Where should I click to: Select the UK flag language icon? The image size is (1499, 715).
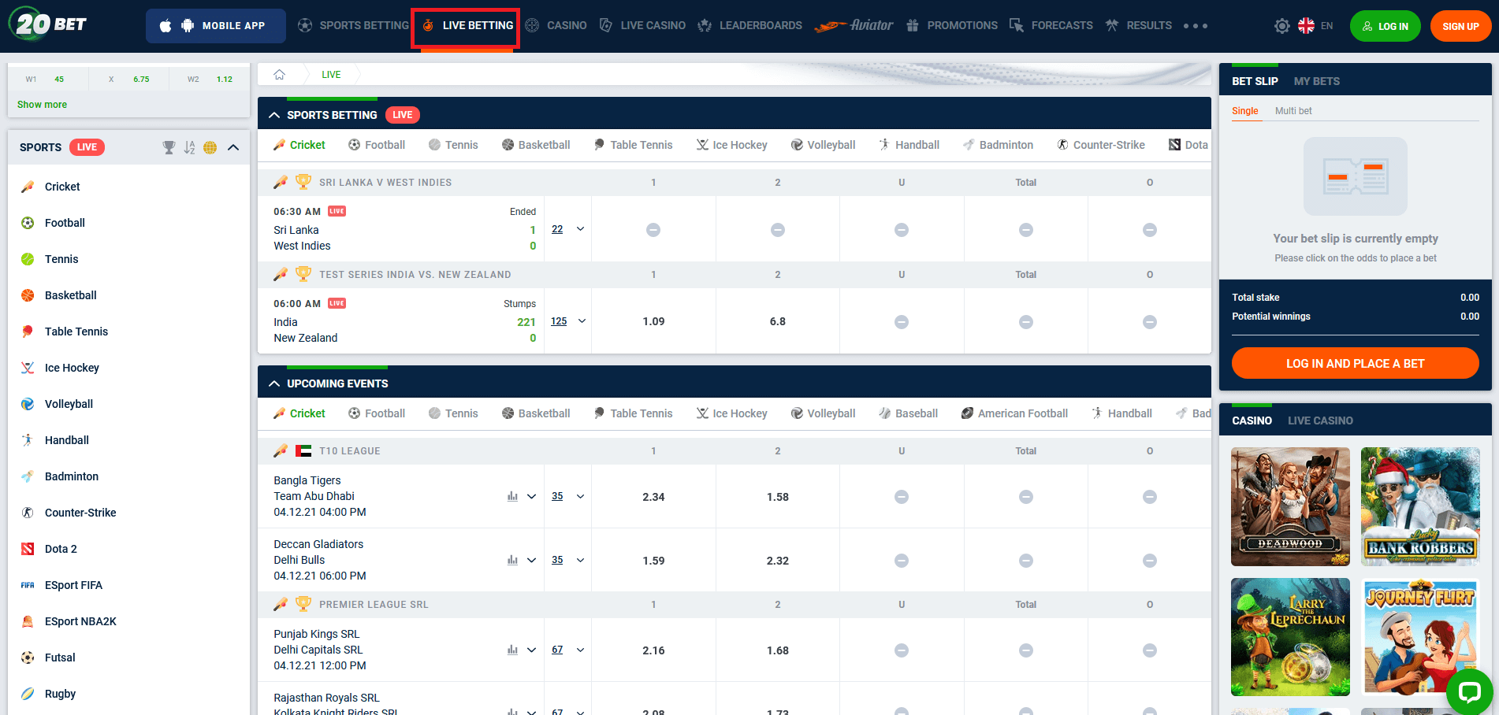tap(1306, 26)
